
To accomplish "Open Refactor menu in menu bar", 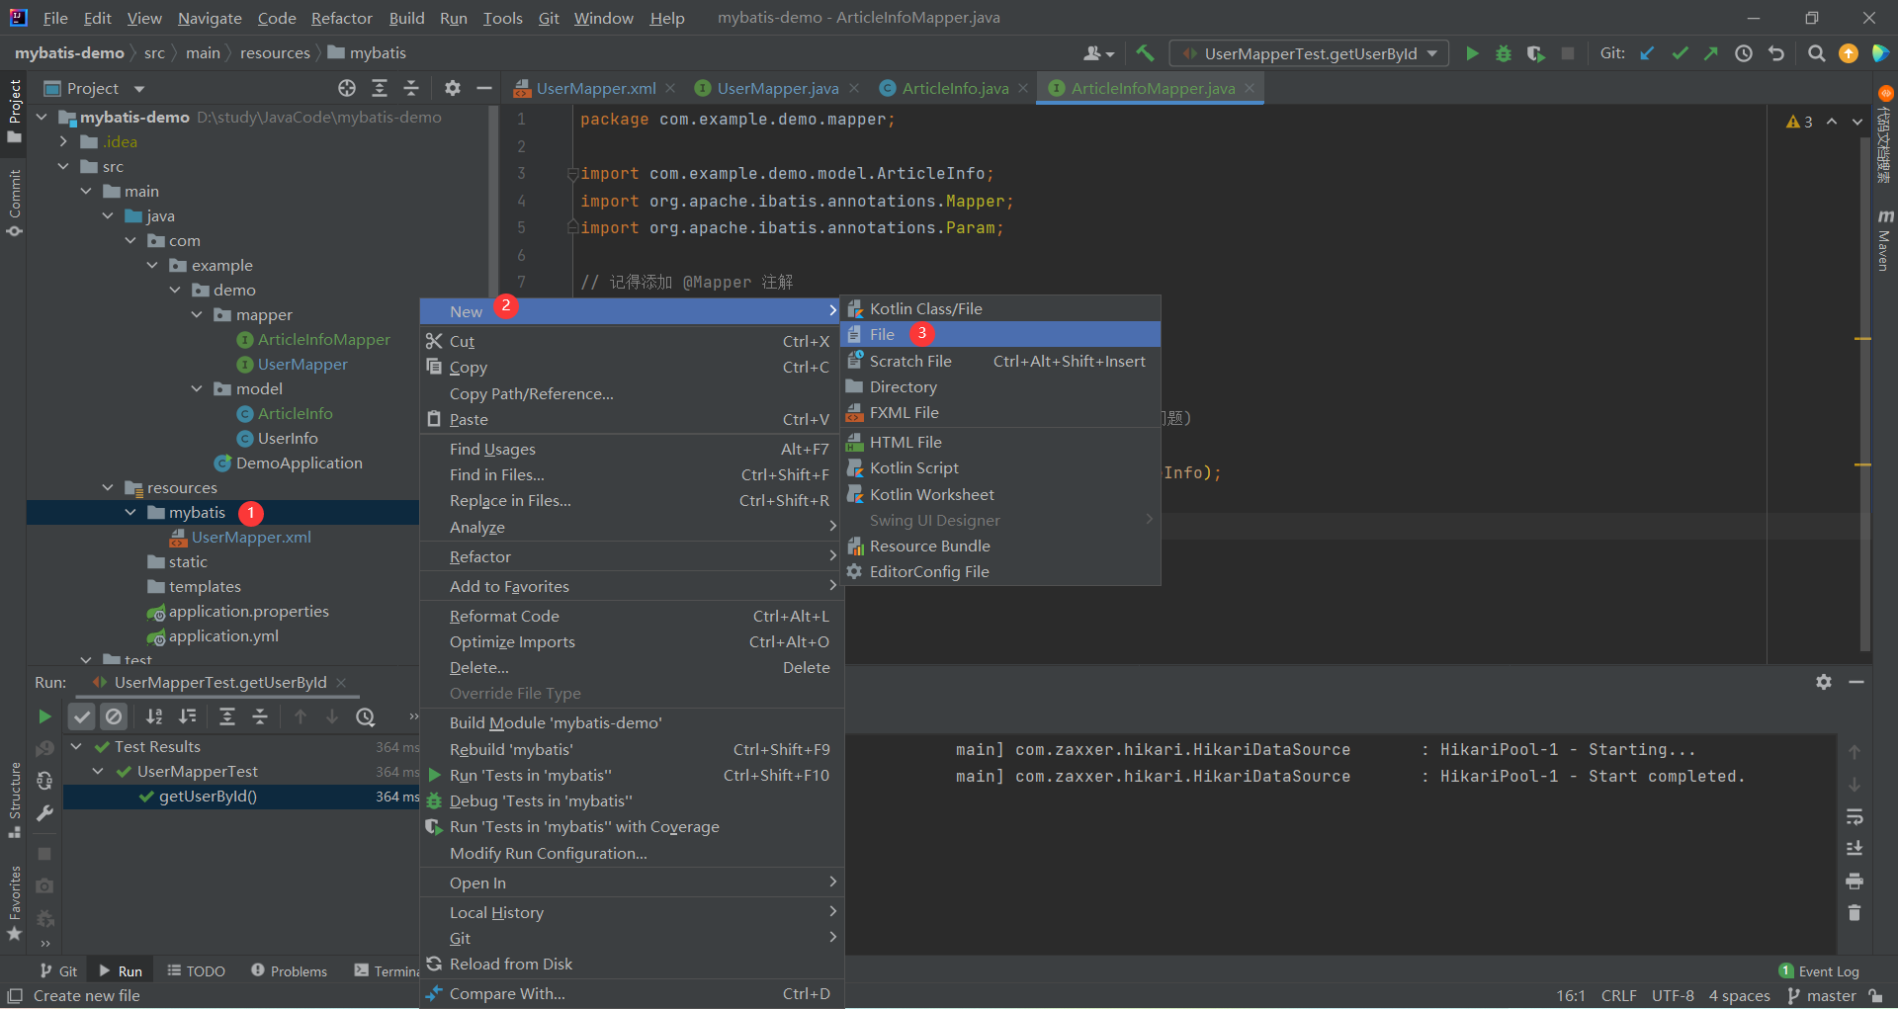I will (x=341, y=18).
